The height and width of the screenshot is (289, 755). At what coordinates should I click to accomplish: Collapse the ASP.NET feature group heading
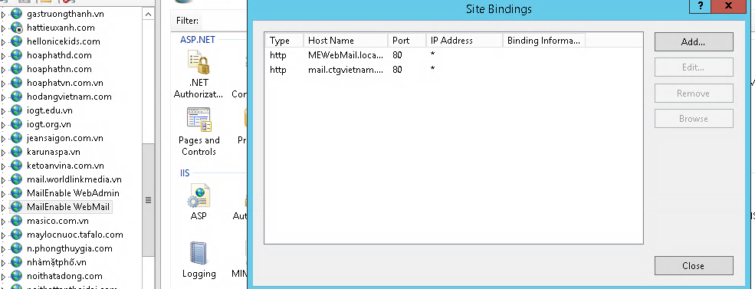pos(198,40)
